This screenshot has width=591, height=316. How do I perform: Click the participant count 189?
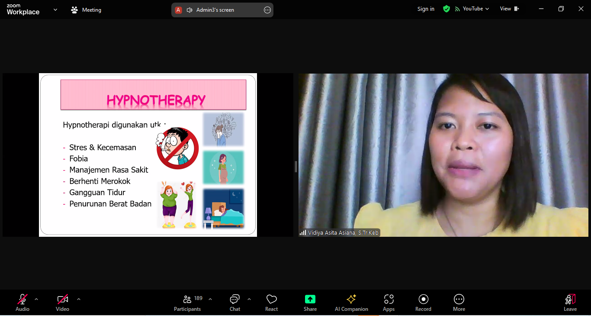pos(198,298)
